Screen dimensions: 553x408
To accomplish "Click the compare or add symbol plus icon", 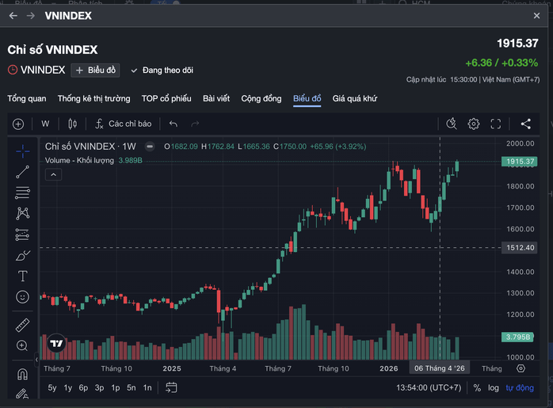I will tap(18, 124).
